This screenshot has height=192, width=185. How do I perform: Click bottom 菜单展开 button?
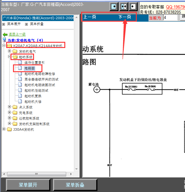28,185
